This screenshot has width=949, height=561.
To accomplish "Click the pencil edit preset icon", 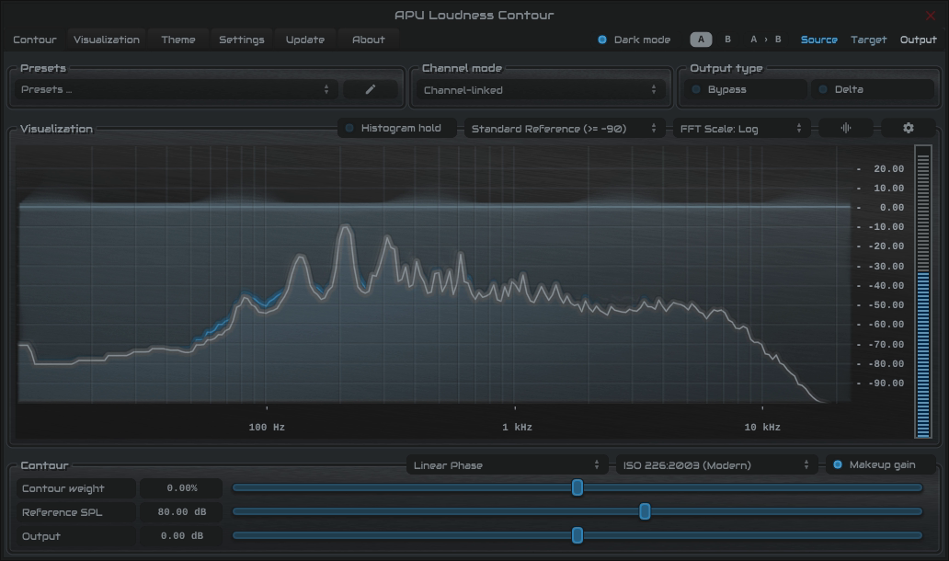I will [371, 89].
